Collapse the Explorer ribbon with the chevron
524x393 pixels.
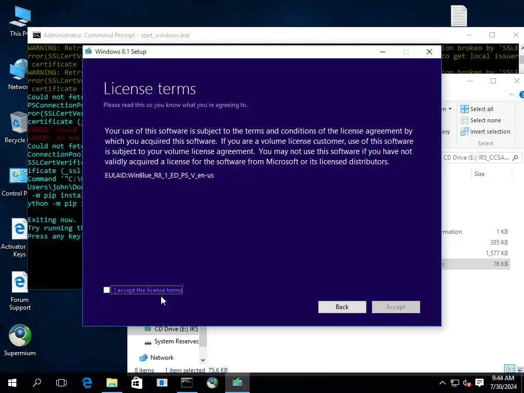point(511,95)
